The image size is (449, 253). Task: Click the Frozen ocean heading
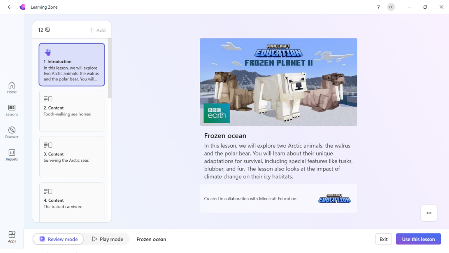click(225, 136)
